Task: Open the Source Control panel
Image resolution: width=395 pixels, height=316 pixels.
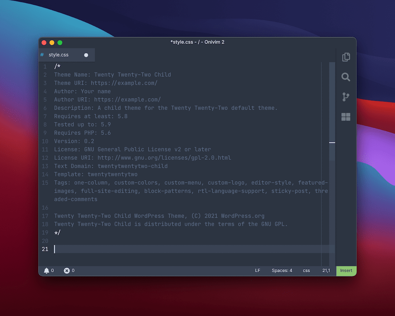Action: [346, 97]
